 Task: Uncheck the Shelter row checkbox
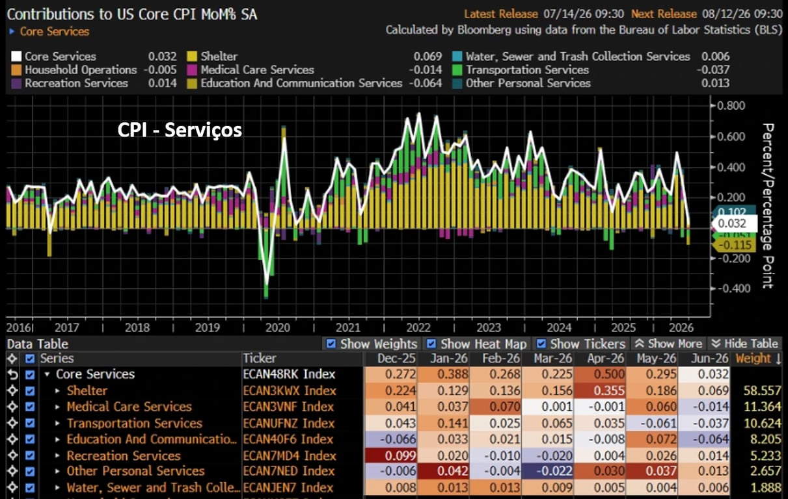tap(29, 390)
